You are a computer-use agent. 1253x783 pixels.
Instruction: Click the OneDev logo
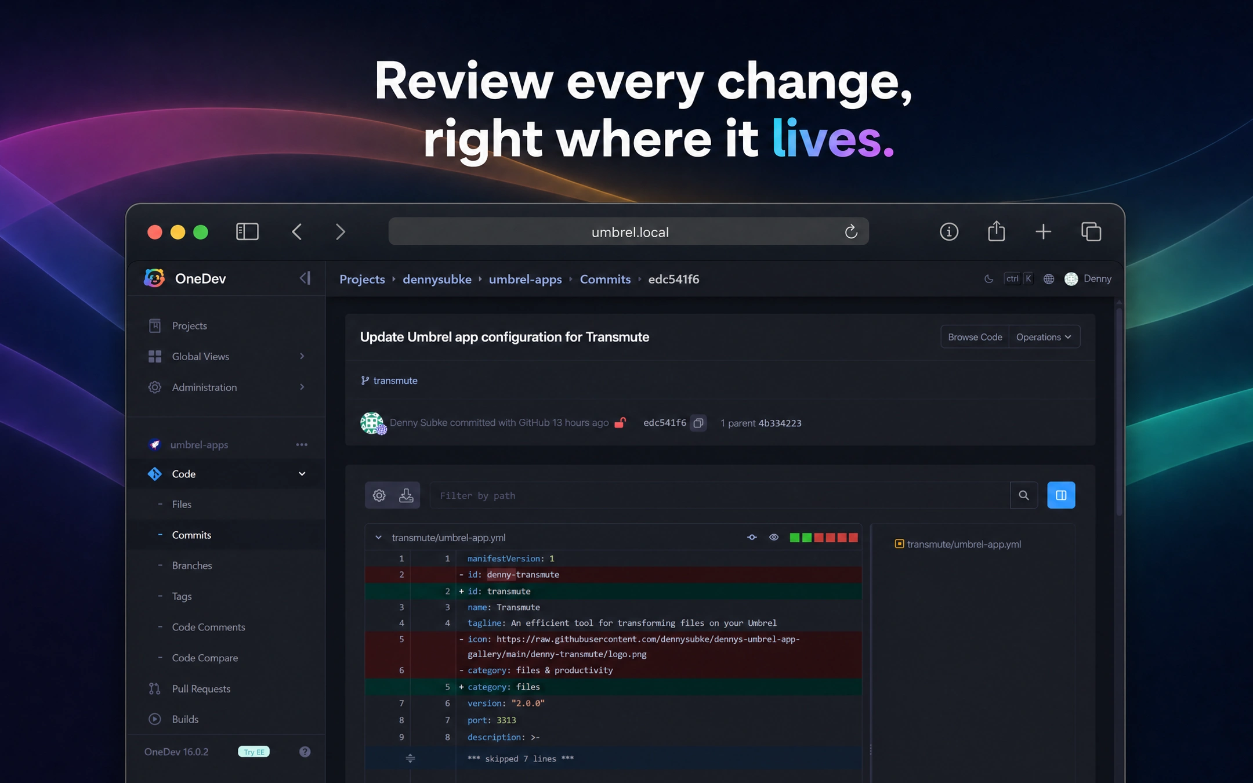click(154, 278)
